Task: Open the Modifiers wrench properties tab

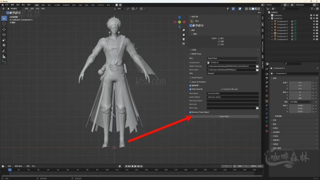Action: pos(267,105)
